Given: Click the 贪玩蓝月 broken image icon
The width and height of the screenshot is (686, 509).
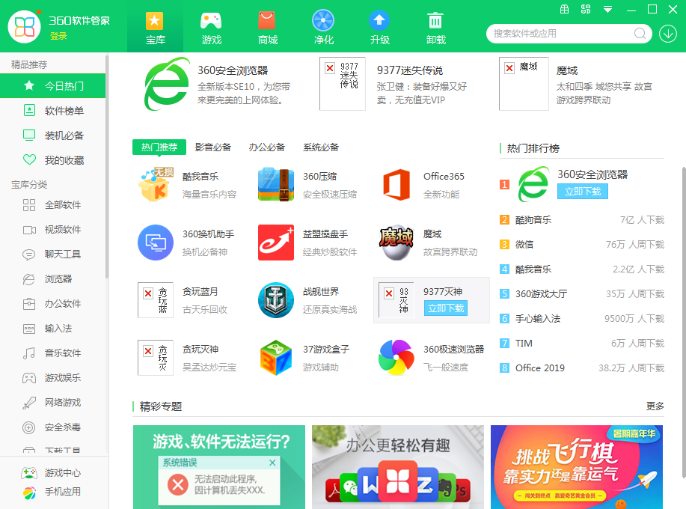Looking at the screenshot, I should pos(156,300).
